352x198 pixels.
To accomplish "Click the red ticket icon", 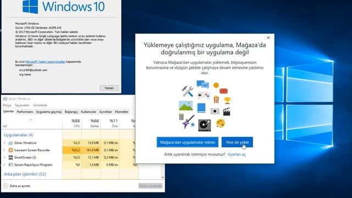I will click(x=224, y=91).
